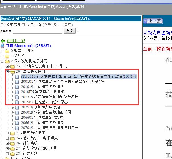The width and height of the screenshot is (172, 159).
Task: Click document icon beside 202519 拆卸和安装碳罐
Action: click(17, 107)
